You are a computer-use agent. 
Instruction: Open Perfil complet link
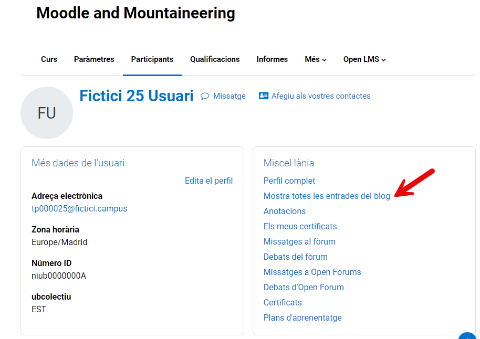(289, 181)
